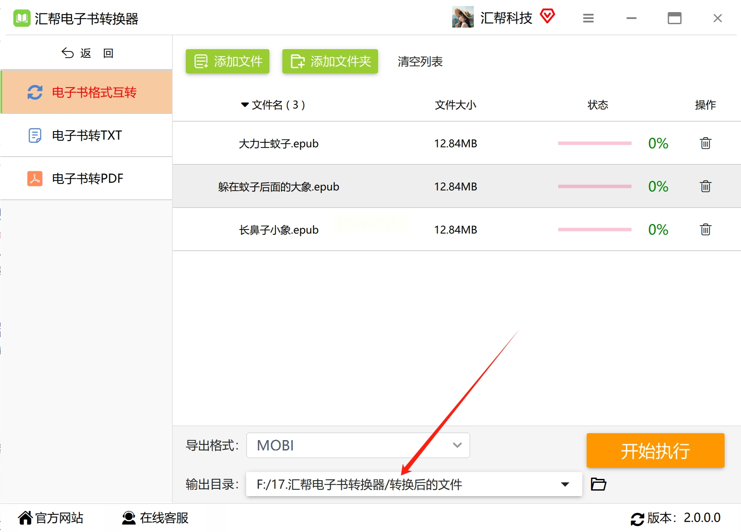Select the 电子书格式互转 sidebar item

point(86,92)
